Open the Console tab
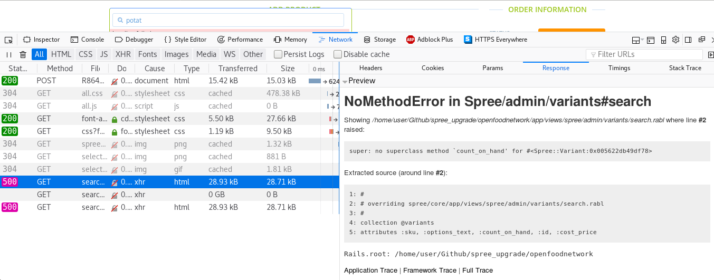The image size is (714, 280). tap(87, 40)
